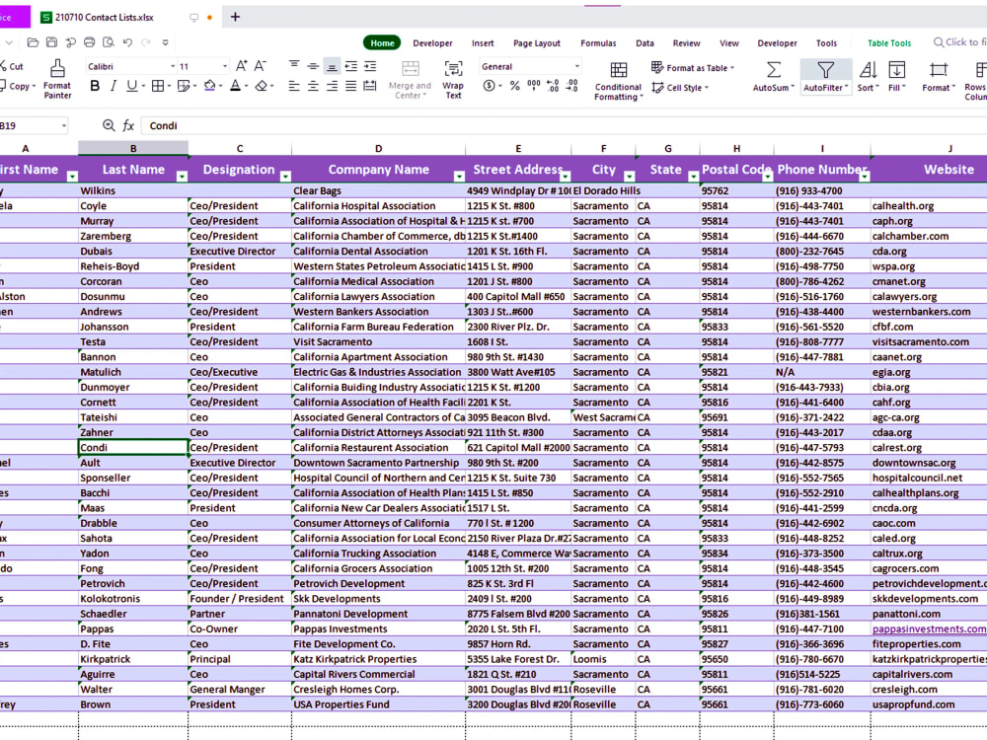Click the decrease indent icon
This screenshot has width=987, height=740.
[x=351, y=65]
